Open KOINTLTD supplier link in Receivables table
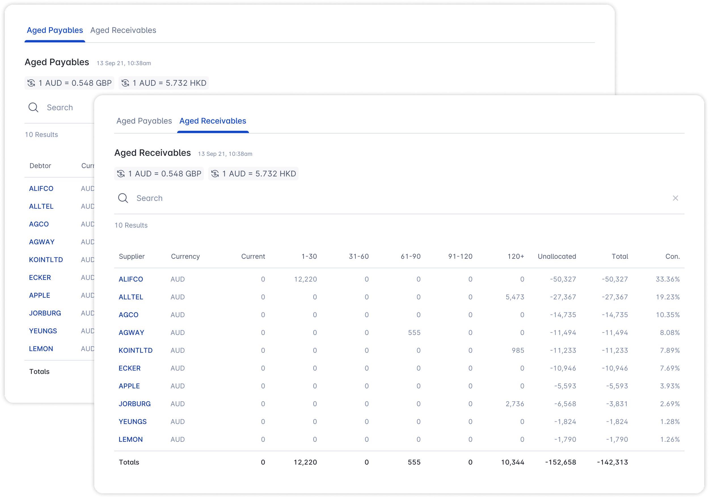The image size is (709, 498). (x=135, y=350)
